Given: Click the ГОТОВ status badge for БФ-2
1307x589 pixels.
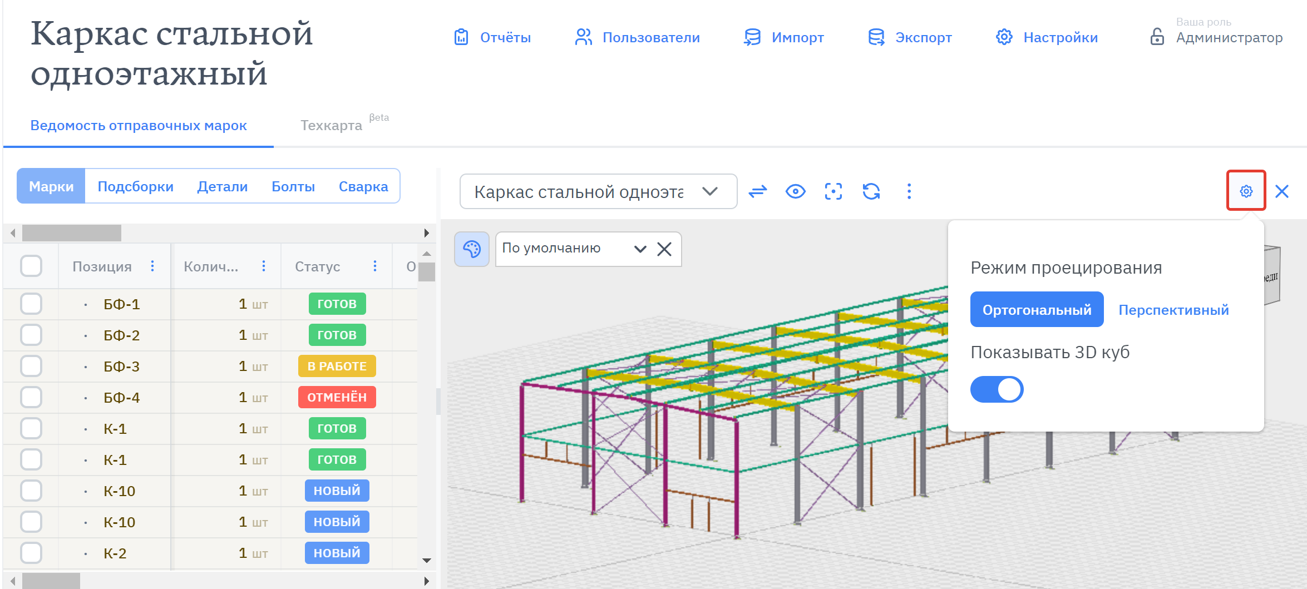Looking at the screenshot, I should click(x=337, y=335).
